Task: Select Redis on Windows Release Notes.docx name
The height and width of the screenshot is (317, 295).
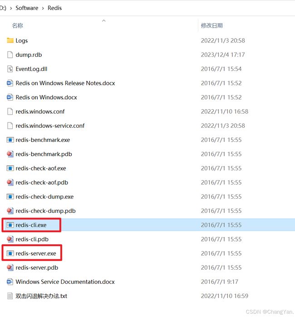Action: pos(65,83)
